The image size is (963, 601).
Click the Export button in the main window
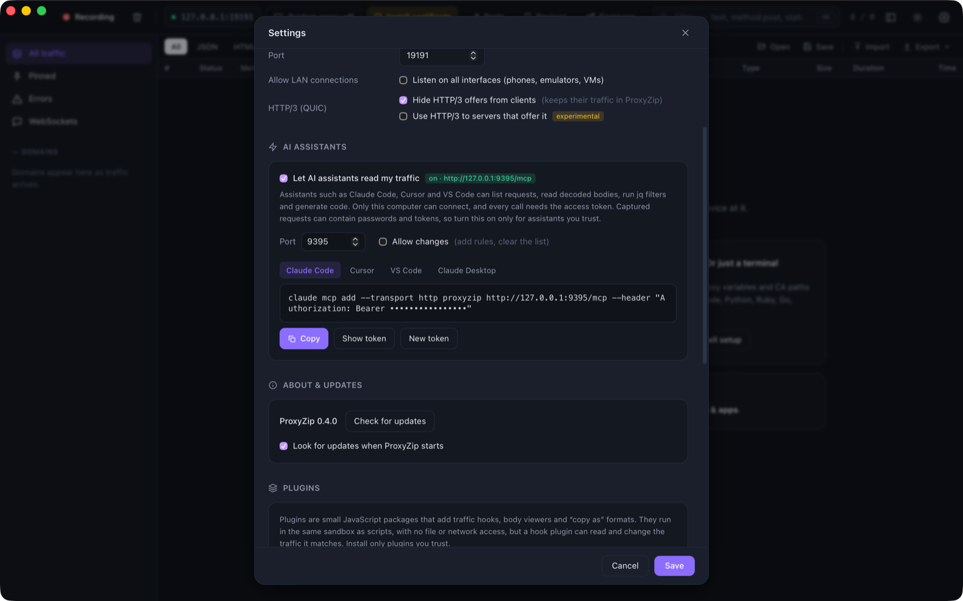(x=927, y=47)
